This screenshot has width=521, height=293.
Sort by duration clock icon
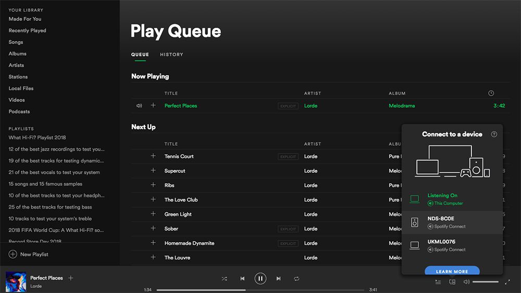tap(491, 93)
